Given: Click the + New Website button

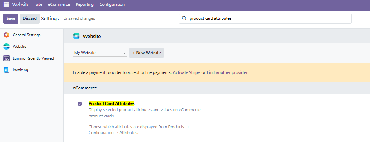Looking at the screenshot, I should (147, 53).
